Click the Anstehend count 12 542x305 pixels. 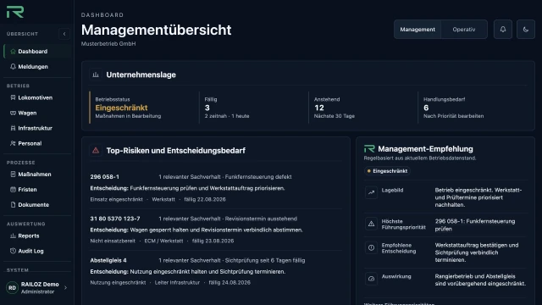[319, 108]
